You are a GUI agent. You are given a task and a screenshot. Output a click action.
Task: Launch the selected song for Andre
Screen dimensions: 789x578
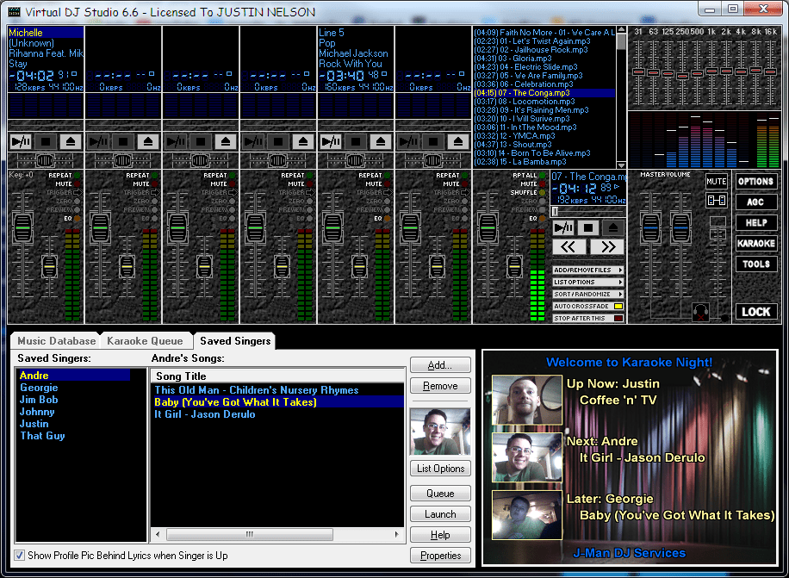(x=440, y=513)
